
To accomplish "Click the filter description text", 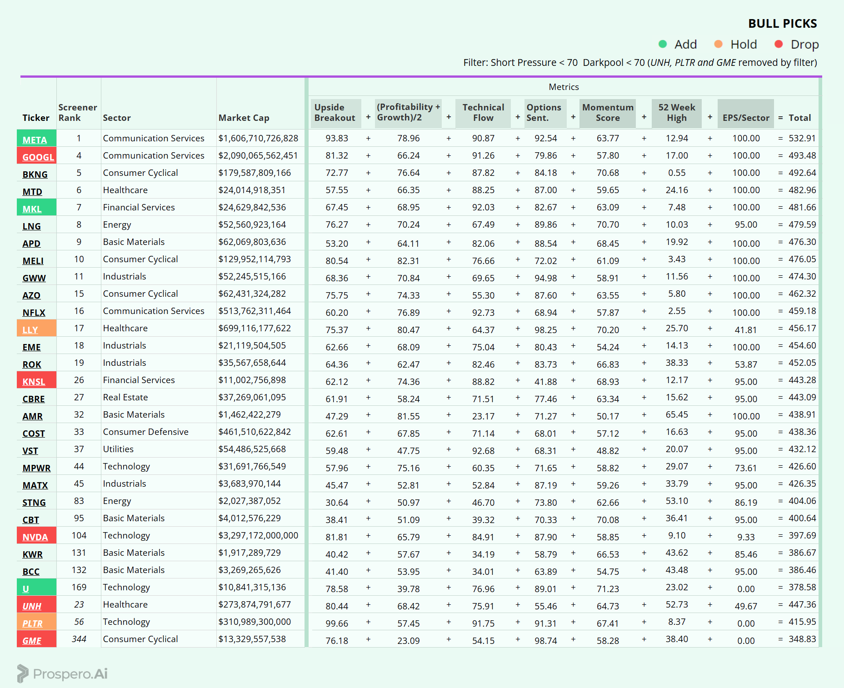I will tap(640, 63).
